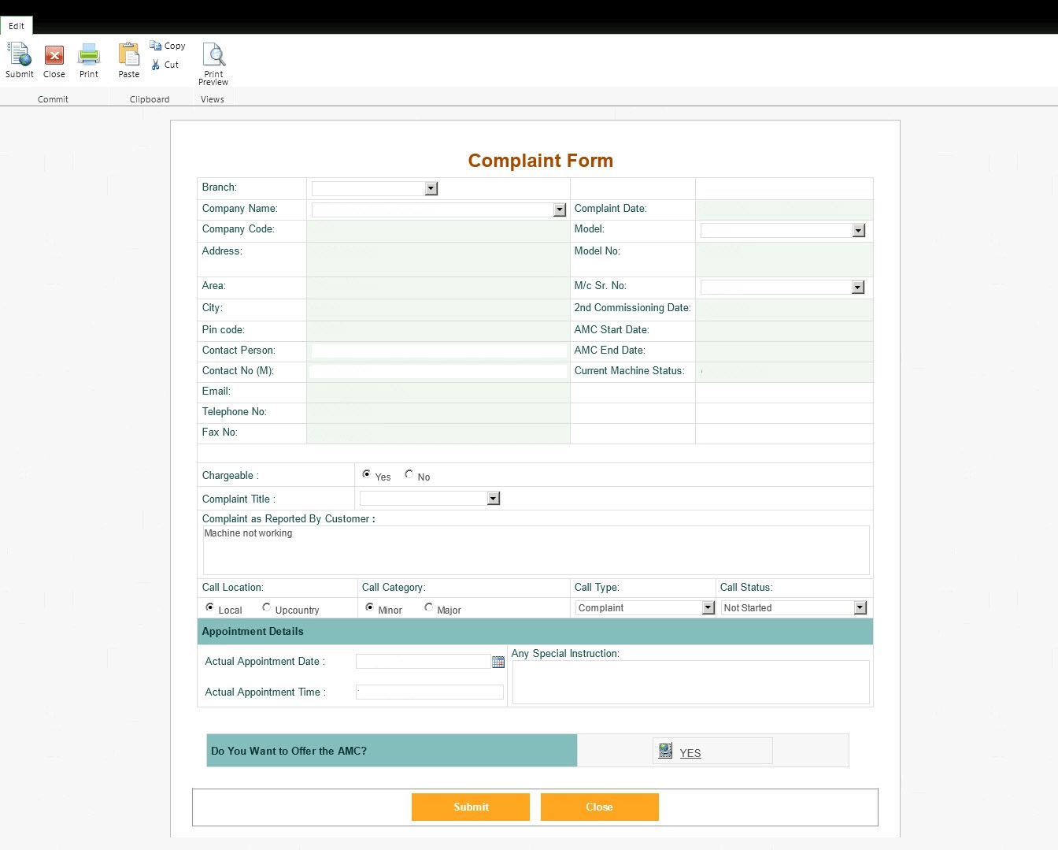The height and width of the screenshot is (850, 1058).
Task: Click the Model No field
Action: coord(784,259)
